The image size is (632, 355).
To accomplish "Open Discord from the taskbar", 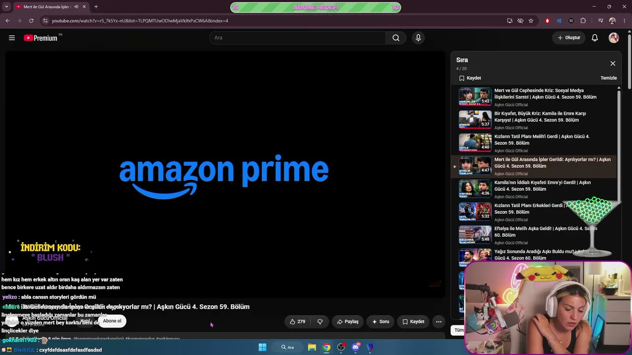I will [x=355, y=347].
